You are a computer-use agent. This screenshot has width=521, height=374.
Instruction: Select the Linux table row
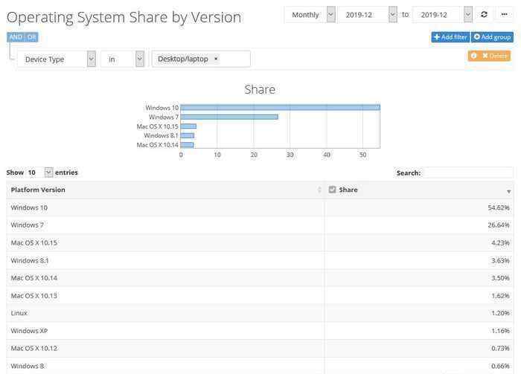[x=260, y=313]
